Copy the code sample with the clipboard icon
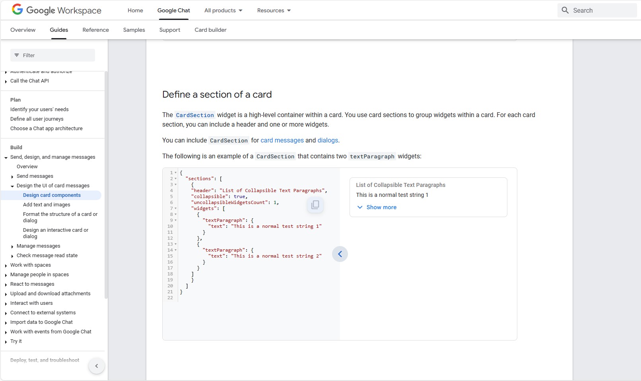The width and height of the screenshot is (641, 381). coord(315,204)
